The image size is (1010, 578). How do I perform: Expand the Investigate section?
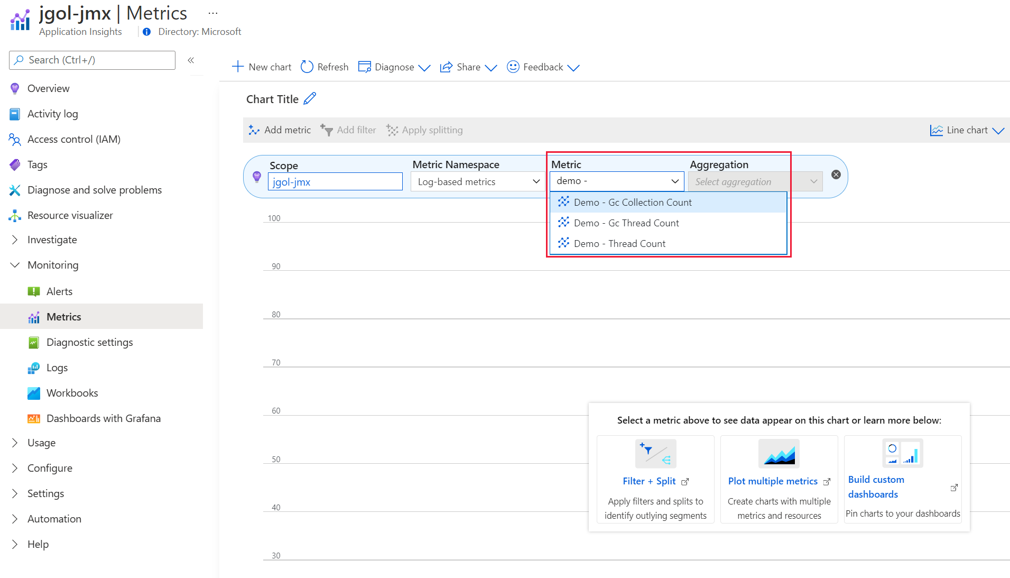[x=15, y=240]
